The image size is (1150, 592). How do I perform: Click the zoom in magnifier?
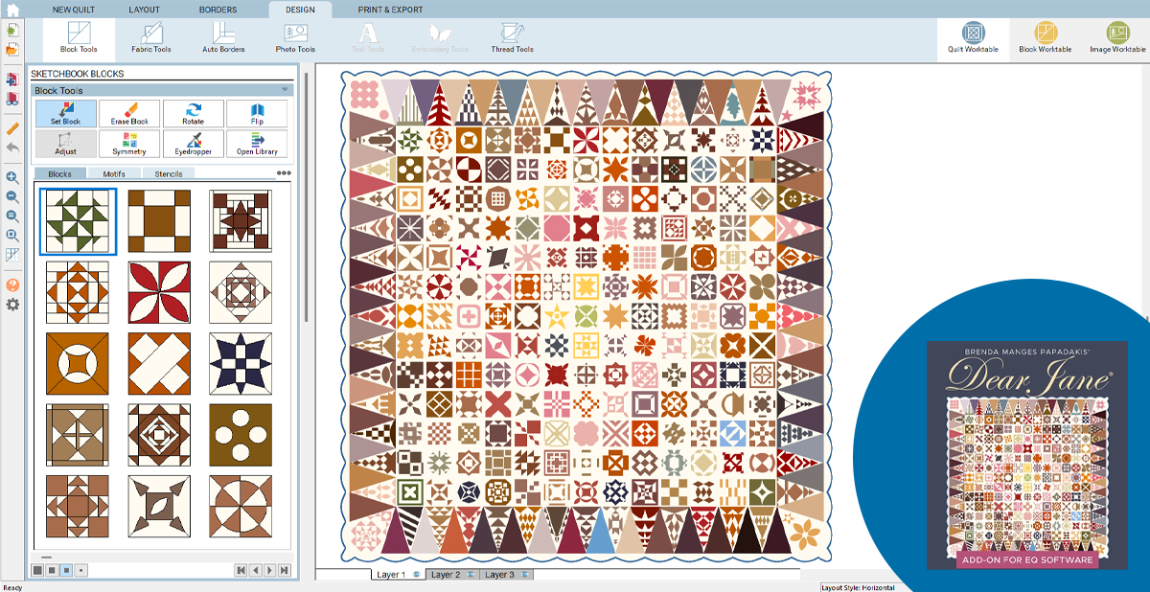tap(12, 178)
